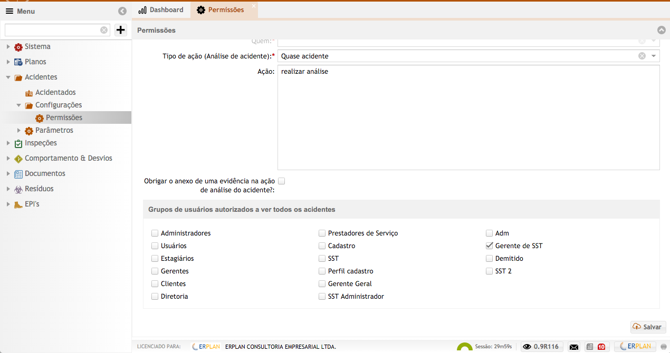Click the Inspeções clipboard icon
This screenshot has height=353, width=670.
[x=18, y=143]
